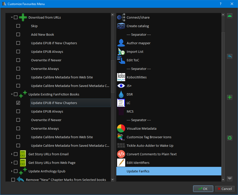This screenshot has width=238, height=195.
Task: Uncheck Update EPUB if New Chapters under Update Existing
Action: tap(18, 103)
